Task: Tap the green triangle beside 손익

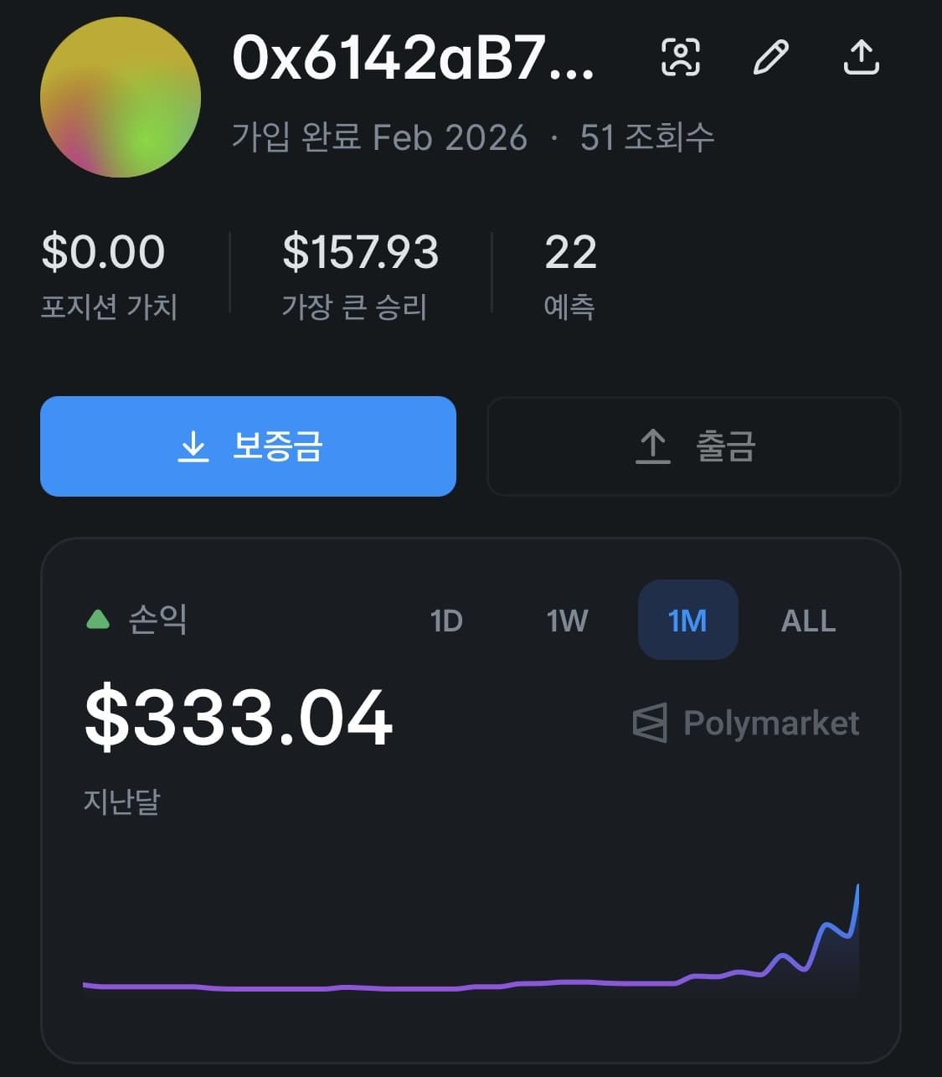Action: point(98,620)
